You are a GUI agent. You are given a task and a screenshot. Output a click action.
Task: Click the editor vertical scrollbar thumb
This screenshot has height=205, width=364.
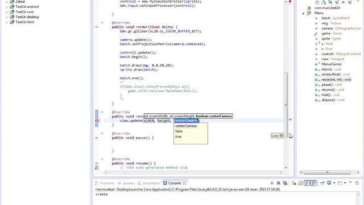[286, 105]
